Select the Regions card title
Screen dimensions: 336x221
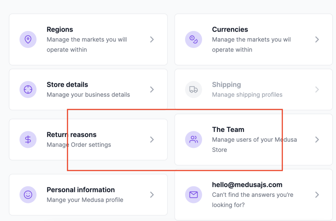[60, 30]
